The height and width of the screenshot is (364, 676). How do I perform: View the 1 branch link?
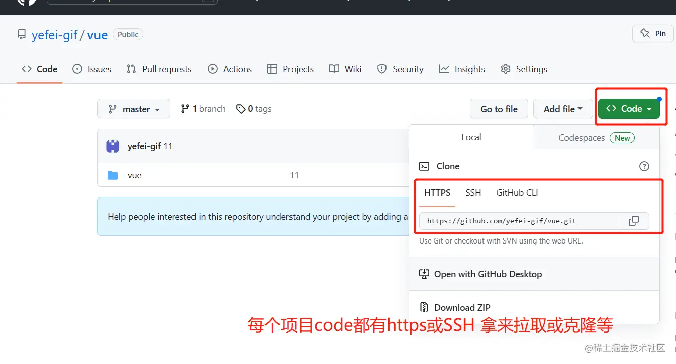tap(203, 109)
